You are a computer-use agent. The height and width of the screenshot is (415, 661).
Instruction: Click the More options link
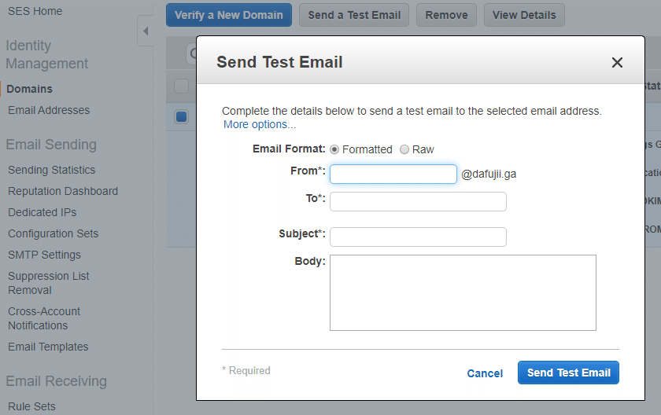tap(260, 124)
